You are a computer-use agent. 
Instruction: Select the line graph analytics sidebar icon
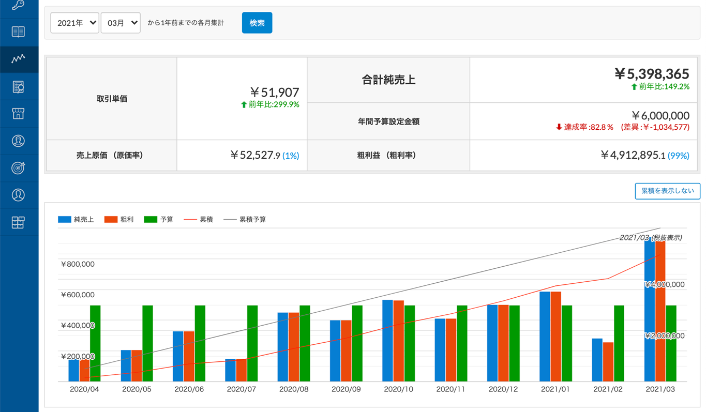pos(18,59)
